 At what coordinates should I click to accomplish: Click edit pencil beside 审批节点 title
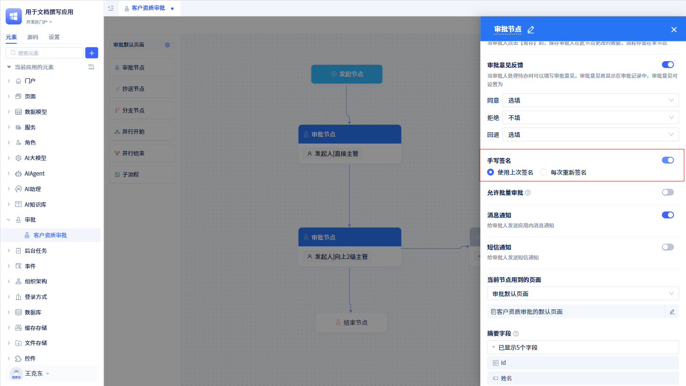click(531, 30)
